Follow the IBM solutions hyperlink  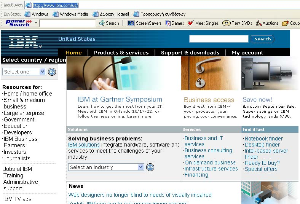[x=84, y=145]
